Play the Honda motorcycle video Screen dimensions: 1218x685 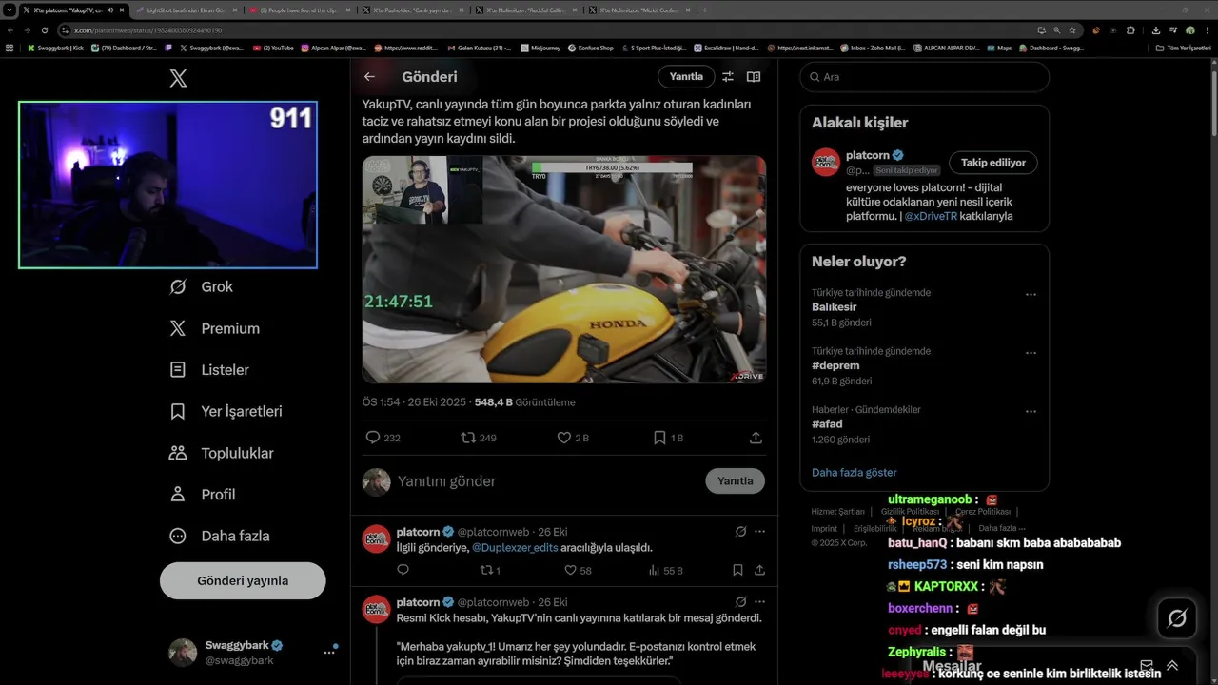coord(564,269)
